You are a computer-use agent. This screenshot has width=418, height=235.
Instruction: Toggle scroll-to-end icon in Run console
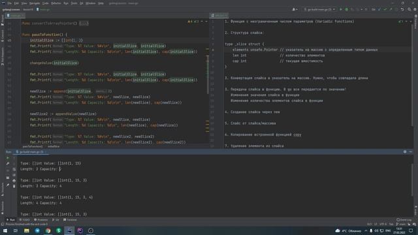tap(14, 175)
